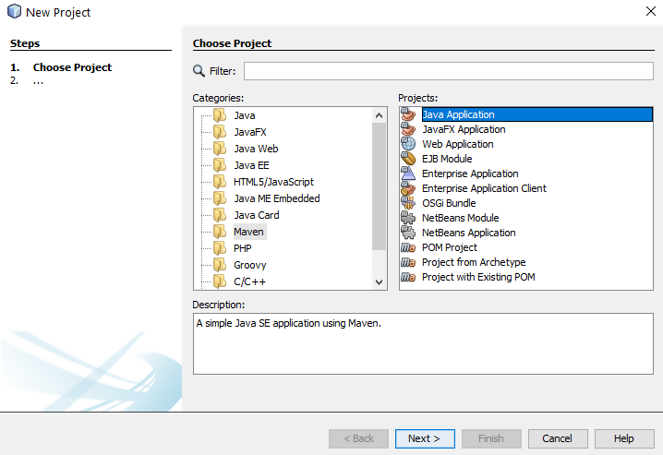Select the Groovy category

click(250, 265)
